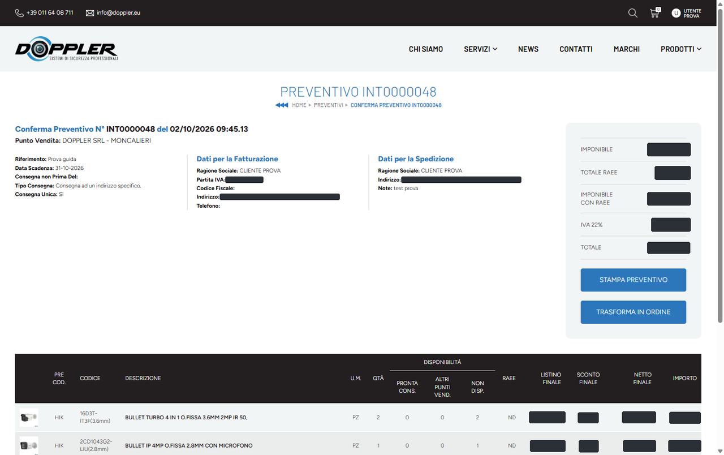Click the TRASFORMA IN ORDINE button
Screen dimensions: 724x455
tap(633, 312)
